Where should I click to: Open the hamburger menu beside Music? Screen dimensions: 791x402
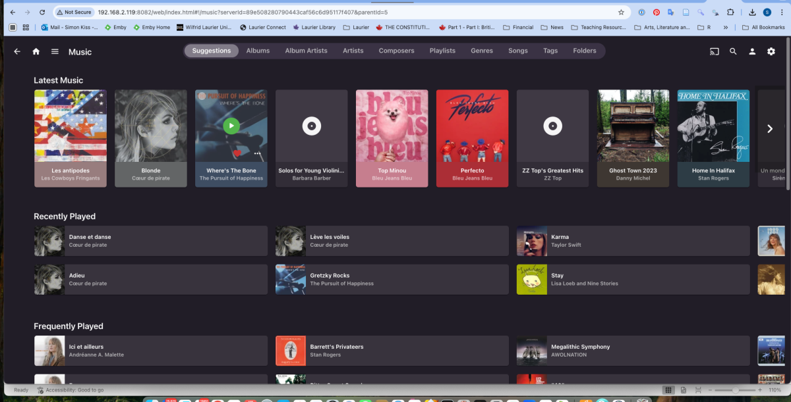55,51
